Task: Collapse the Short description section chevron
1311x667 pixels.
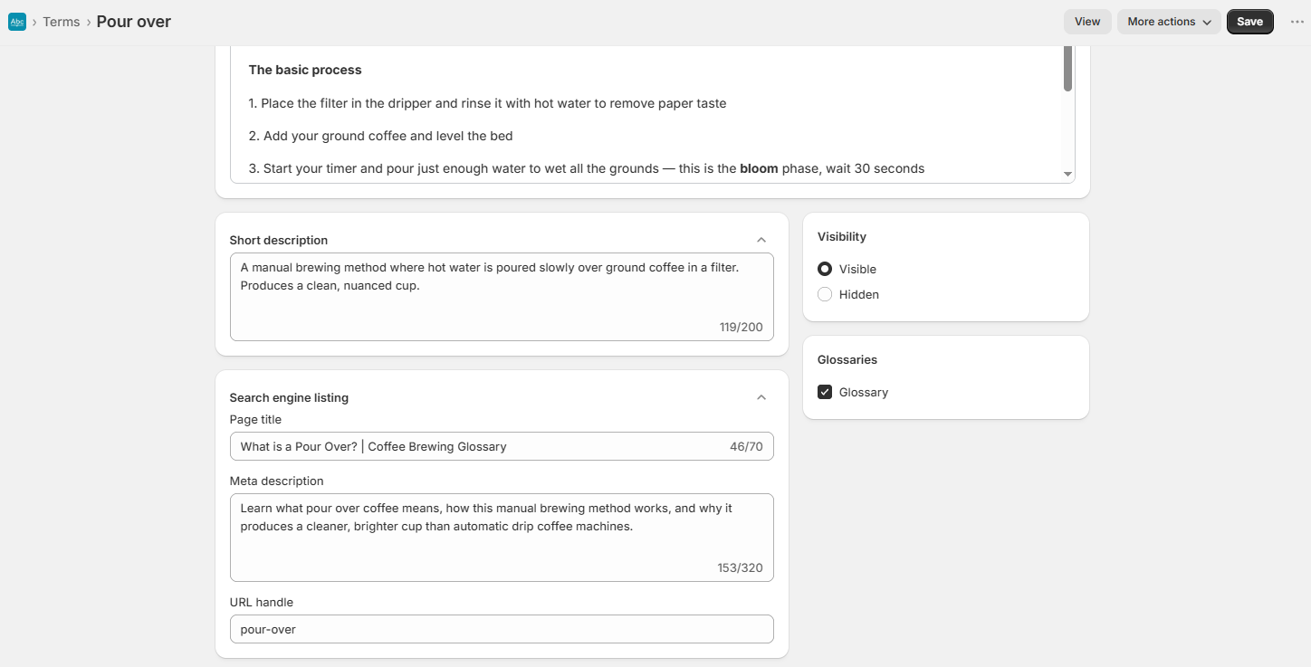Action: tap(761, 240)
